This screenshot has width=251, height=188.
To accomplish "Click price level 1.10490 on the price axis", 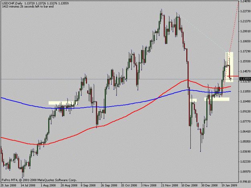I will (245, 101).
